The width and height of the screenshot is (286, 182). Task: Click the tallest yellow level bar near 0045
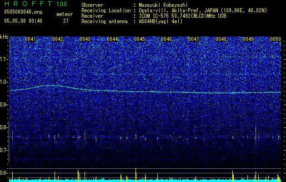tap(135, 175)
